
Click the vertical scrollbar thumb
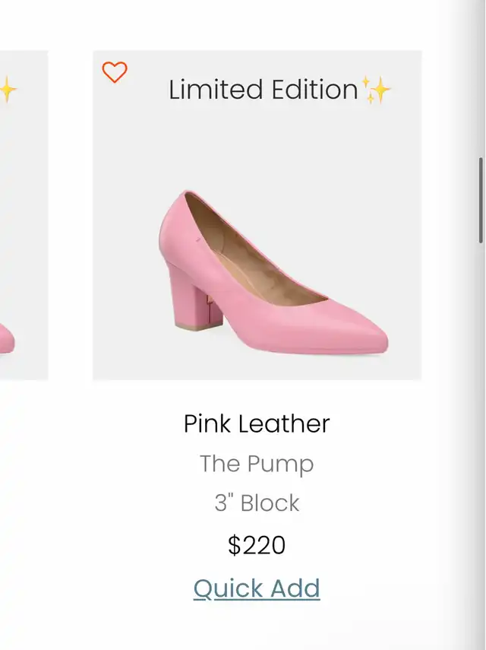coord(481,200)
